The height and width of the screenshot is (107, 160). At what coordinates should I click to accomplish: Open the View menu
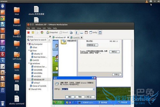coord(39,28)
